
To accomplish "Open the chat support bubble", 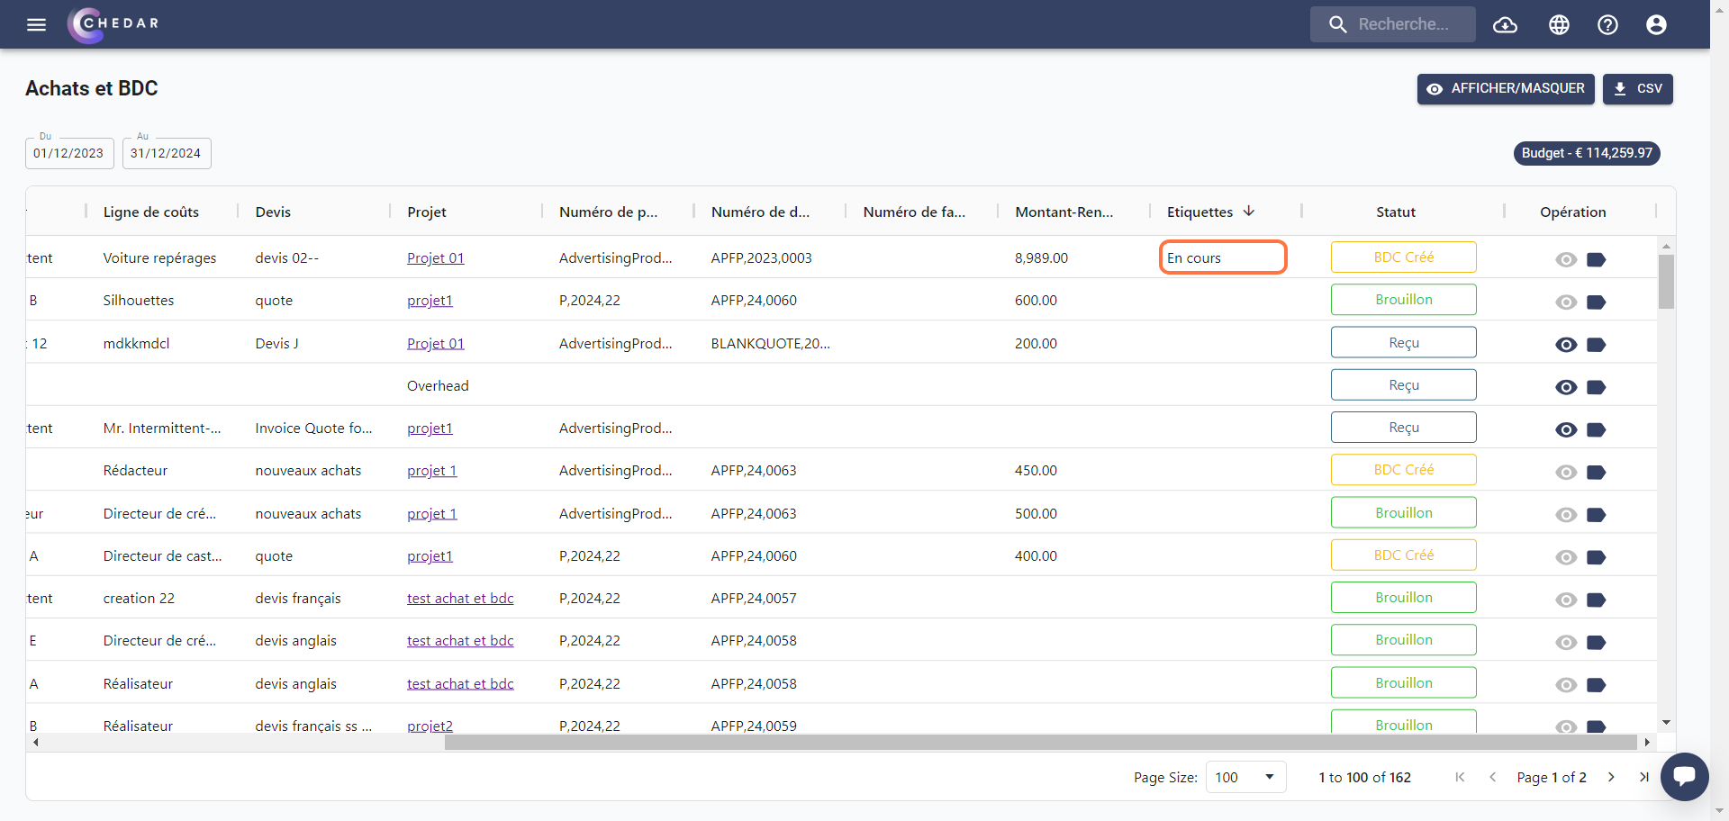I will (1684, 776).
